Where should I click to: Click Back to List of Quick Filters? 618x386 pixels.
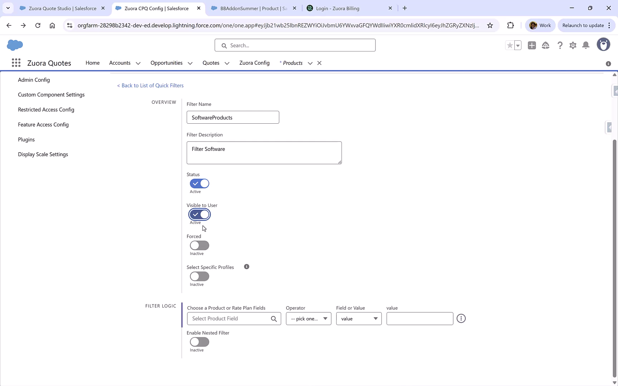point(150,85)
